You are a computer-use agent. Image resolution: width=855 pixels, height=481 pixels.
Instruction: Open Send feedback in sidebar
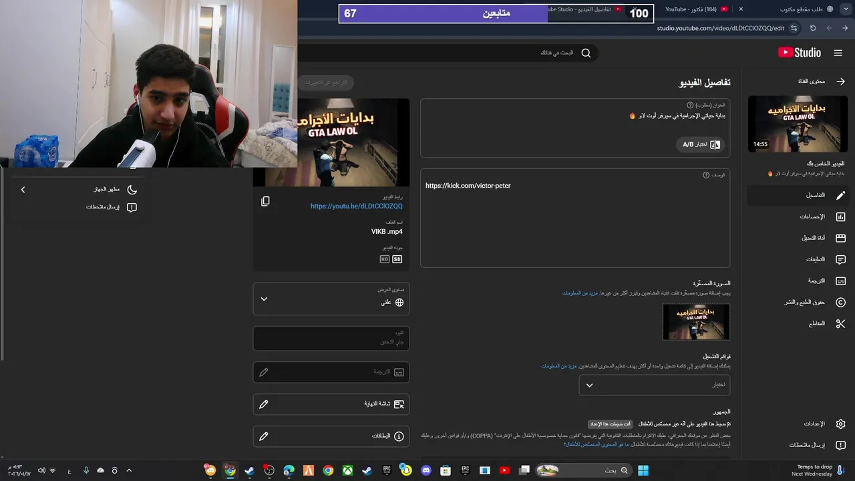[797, 445]
